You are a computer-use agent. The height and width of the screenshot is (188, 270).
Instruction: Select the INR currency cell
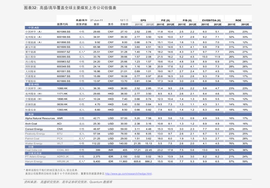pyautogui.click(x=111, y=150)
